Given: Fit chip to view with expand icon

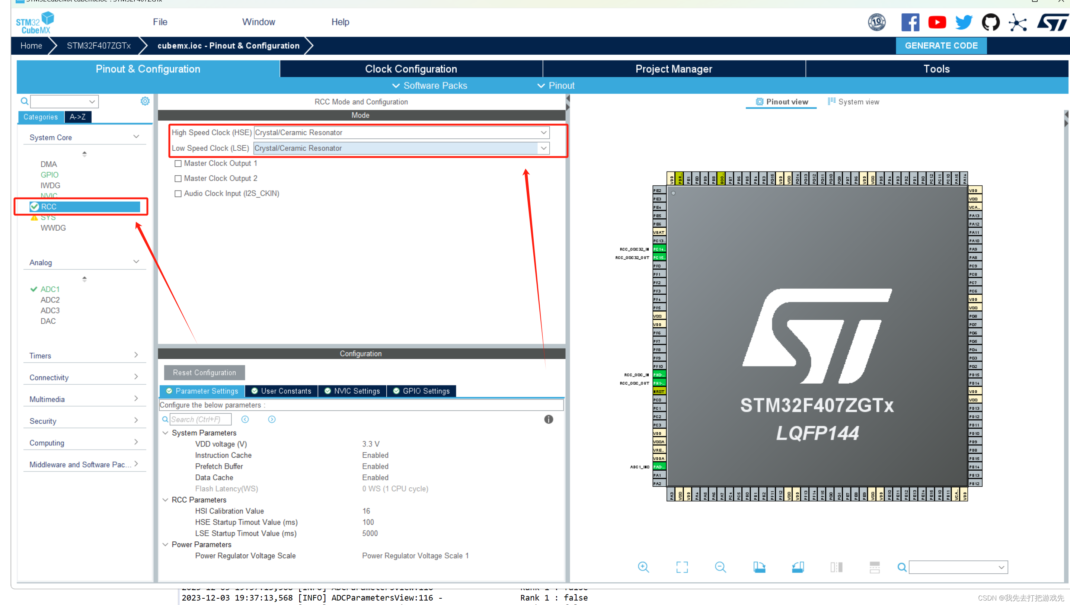Looking at the screenshot, I should pyautogui.click(x=682, y=567).
